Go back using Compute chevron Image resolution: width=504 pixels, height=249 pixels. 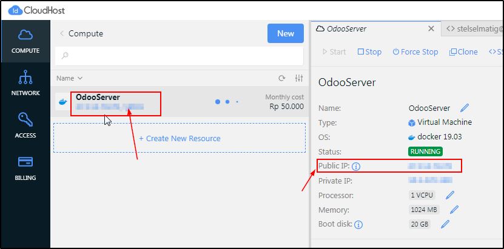pyautogui.click(x=61, y=33)
